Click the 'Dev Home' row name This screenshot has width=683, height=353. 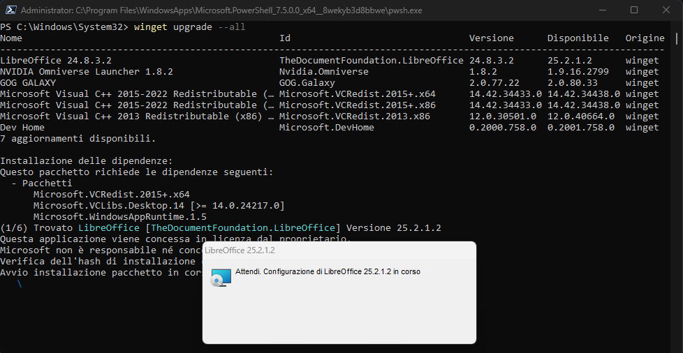coord(22,128)
